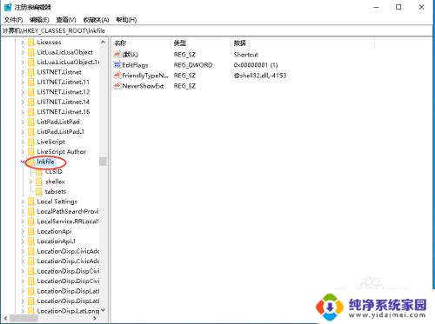
Task: Select the LISTNET.Listnet folder icon
Action: point(31,72)
